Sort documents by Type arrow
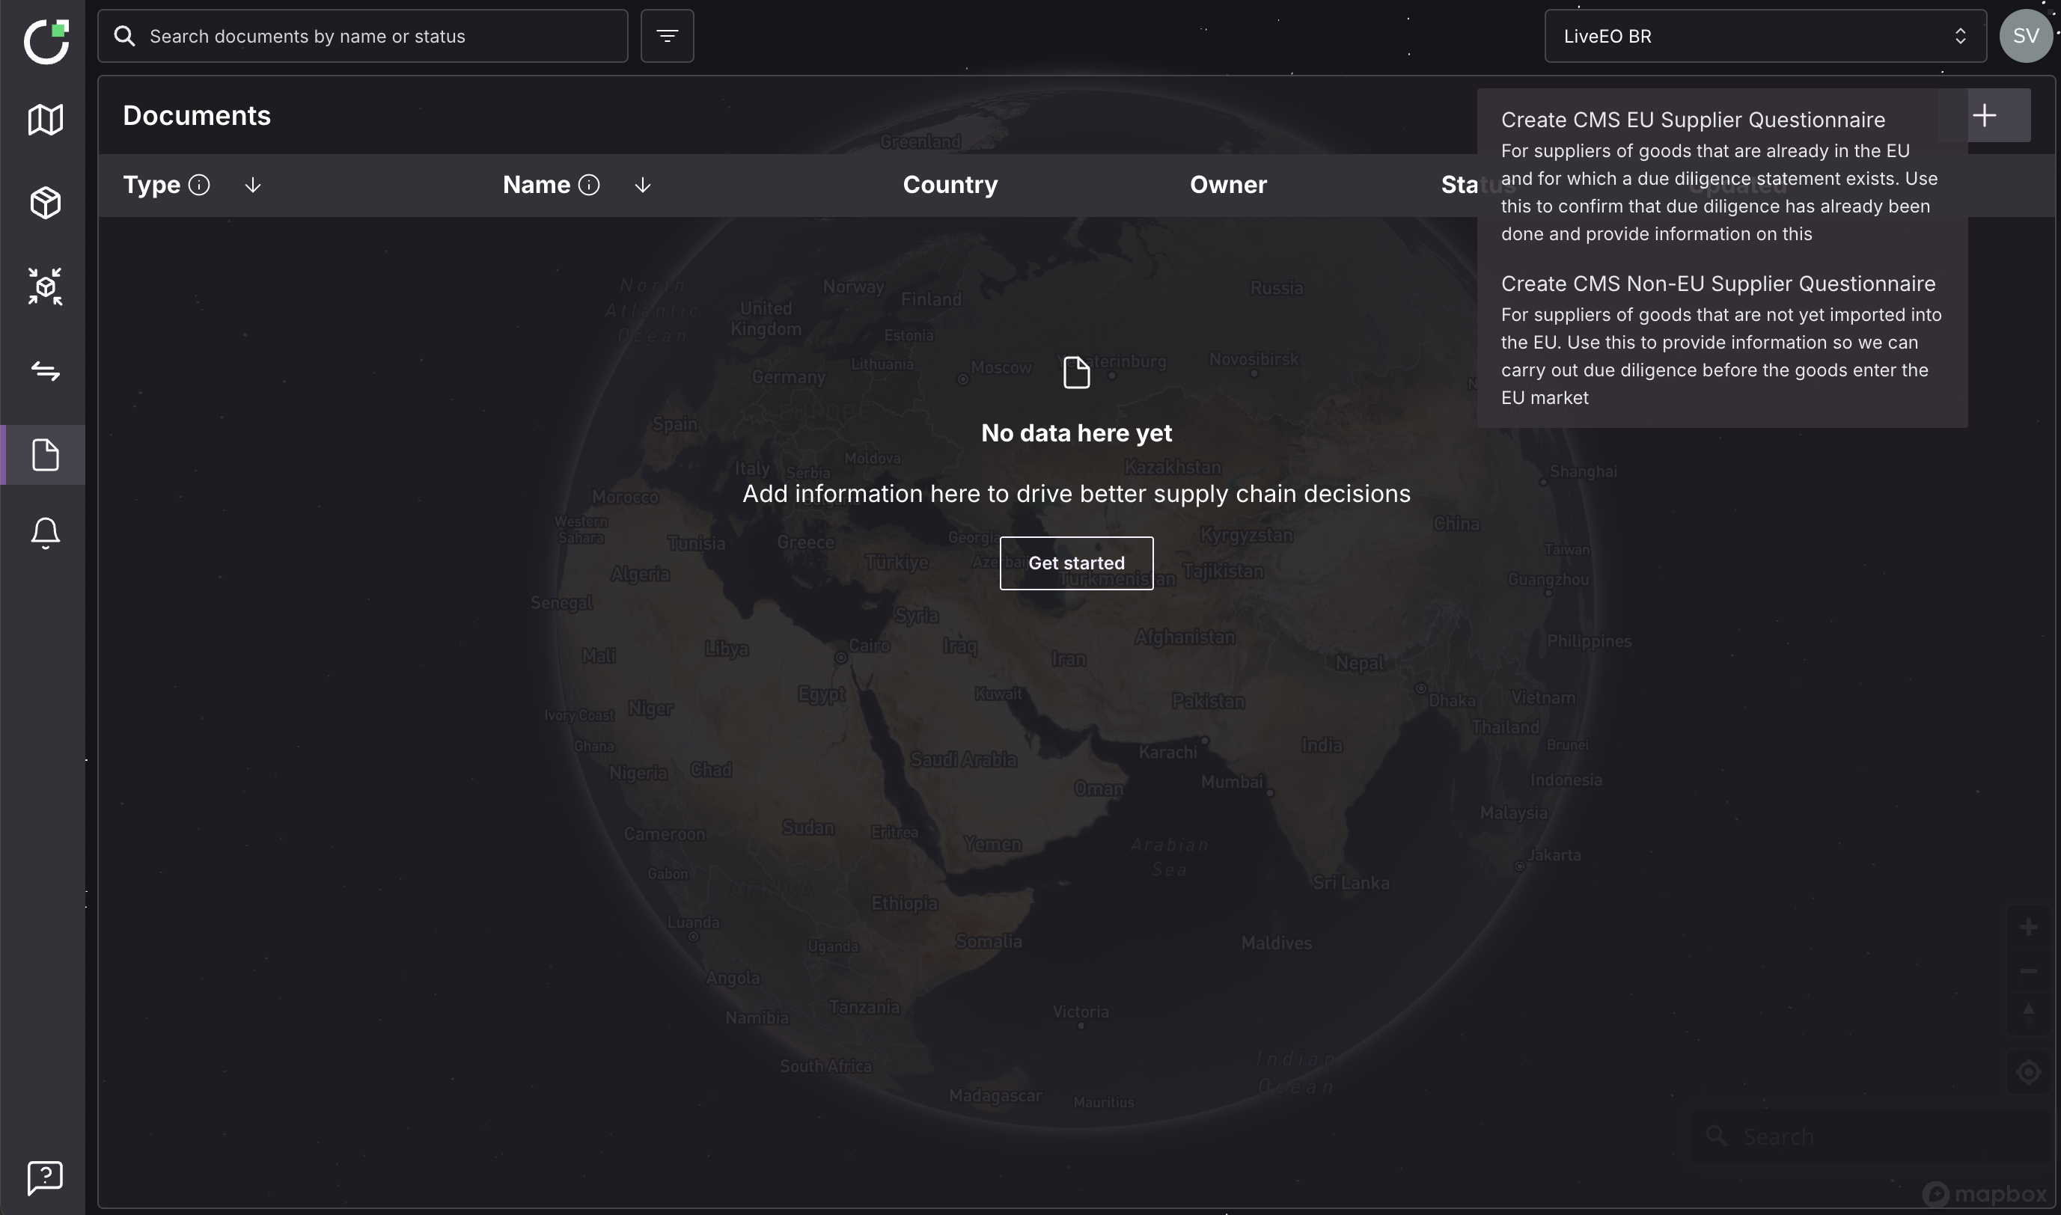The width and height of the screenshot is (2061, 1215). click(x=253, y=185)
